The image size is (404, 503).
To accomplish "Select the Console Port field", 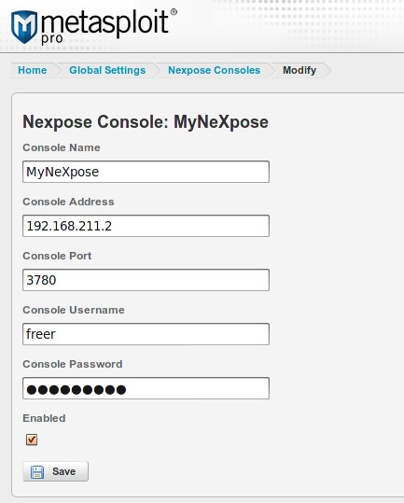I will click(146, 280).
